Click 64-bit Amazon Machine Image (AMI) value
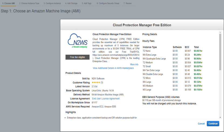This screenshot has height=132, width=224. pyautogui.click(x=108, y=94)
